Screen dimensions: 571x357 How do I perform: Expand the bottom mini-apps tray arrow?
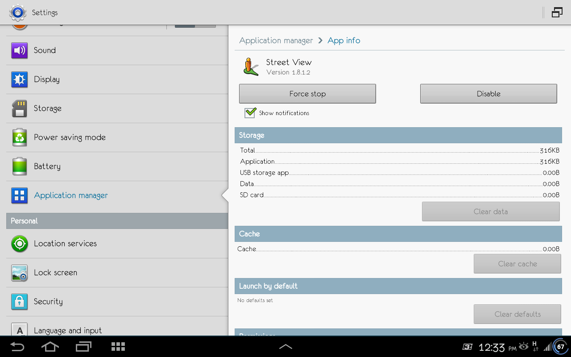tap(285, 346)
